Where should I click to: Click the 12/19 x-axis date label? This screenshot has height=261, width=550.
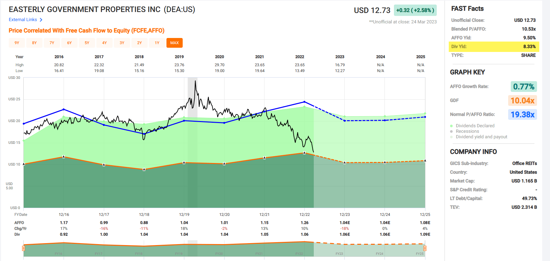(x=184, y=215)
